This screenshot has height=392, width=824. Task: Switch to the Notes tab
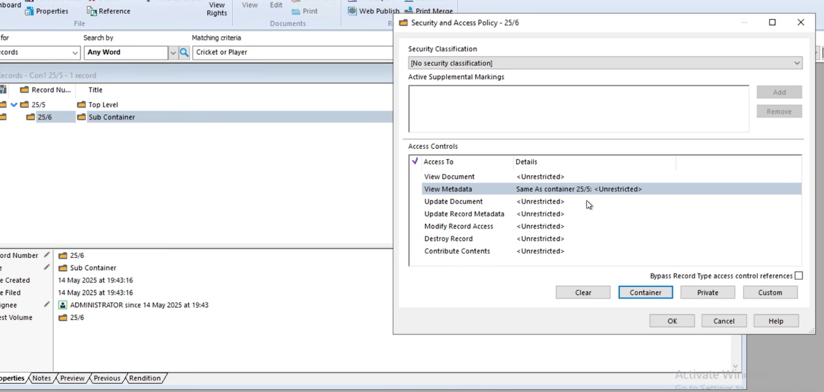41,378
